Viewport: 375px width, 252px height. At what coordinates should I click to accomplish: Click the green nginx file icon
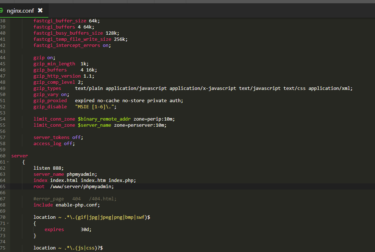tap(1, 10)
